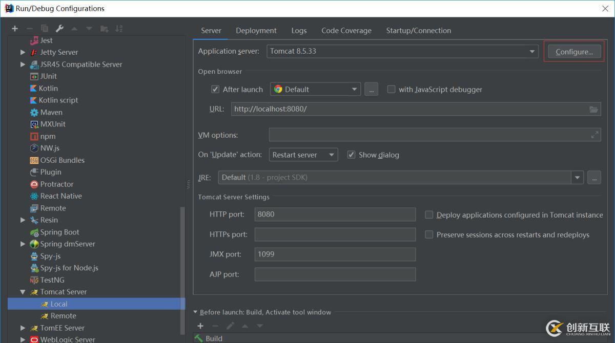Switch to the Deployment tab
Viewport: 615px width, 343px height.
(x=256, y=30)
